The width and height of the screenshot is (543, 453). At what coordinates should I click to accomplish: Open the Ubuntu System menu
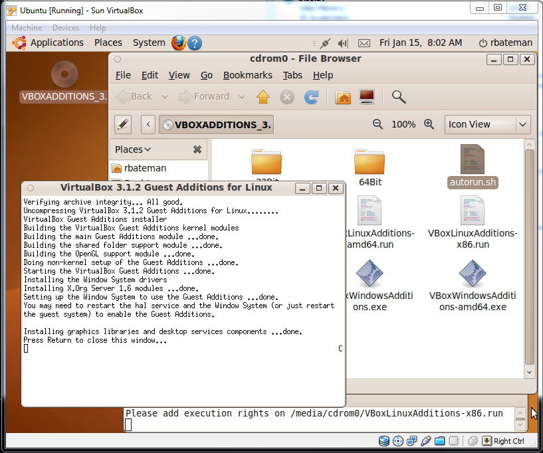[x=149, y=43]
